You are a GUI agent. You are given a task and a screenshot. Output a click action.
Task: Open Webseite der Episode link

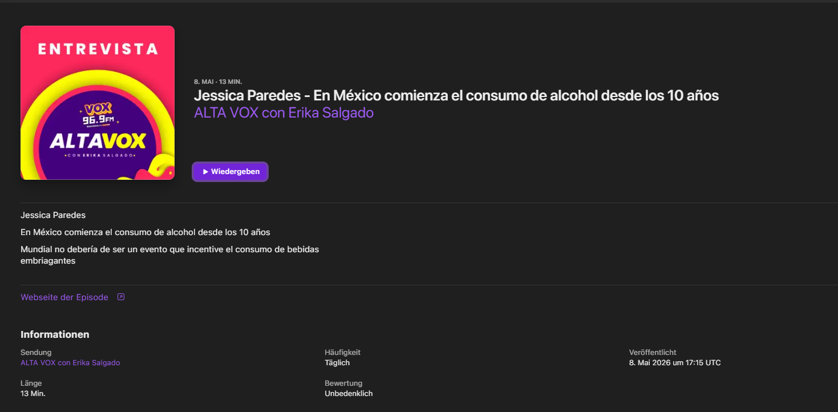[x=64, y=297]
